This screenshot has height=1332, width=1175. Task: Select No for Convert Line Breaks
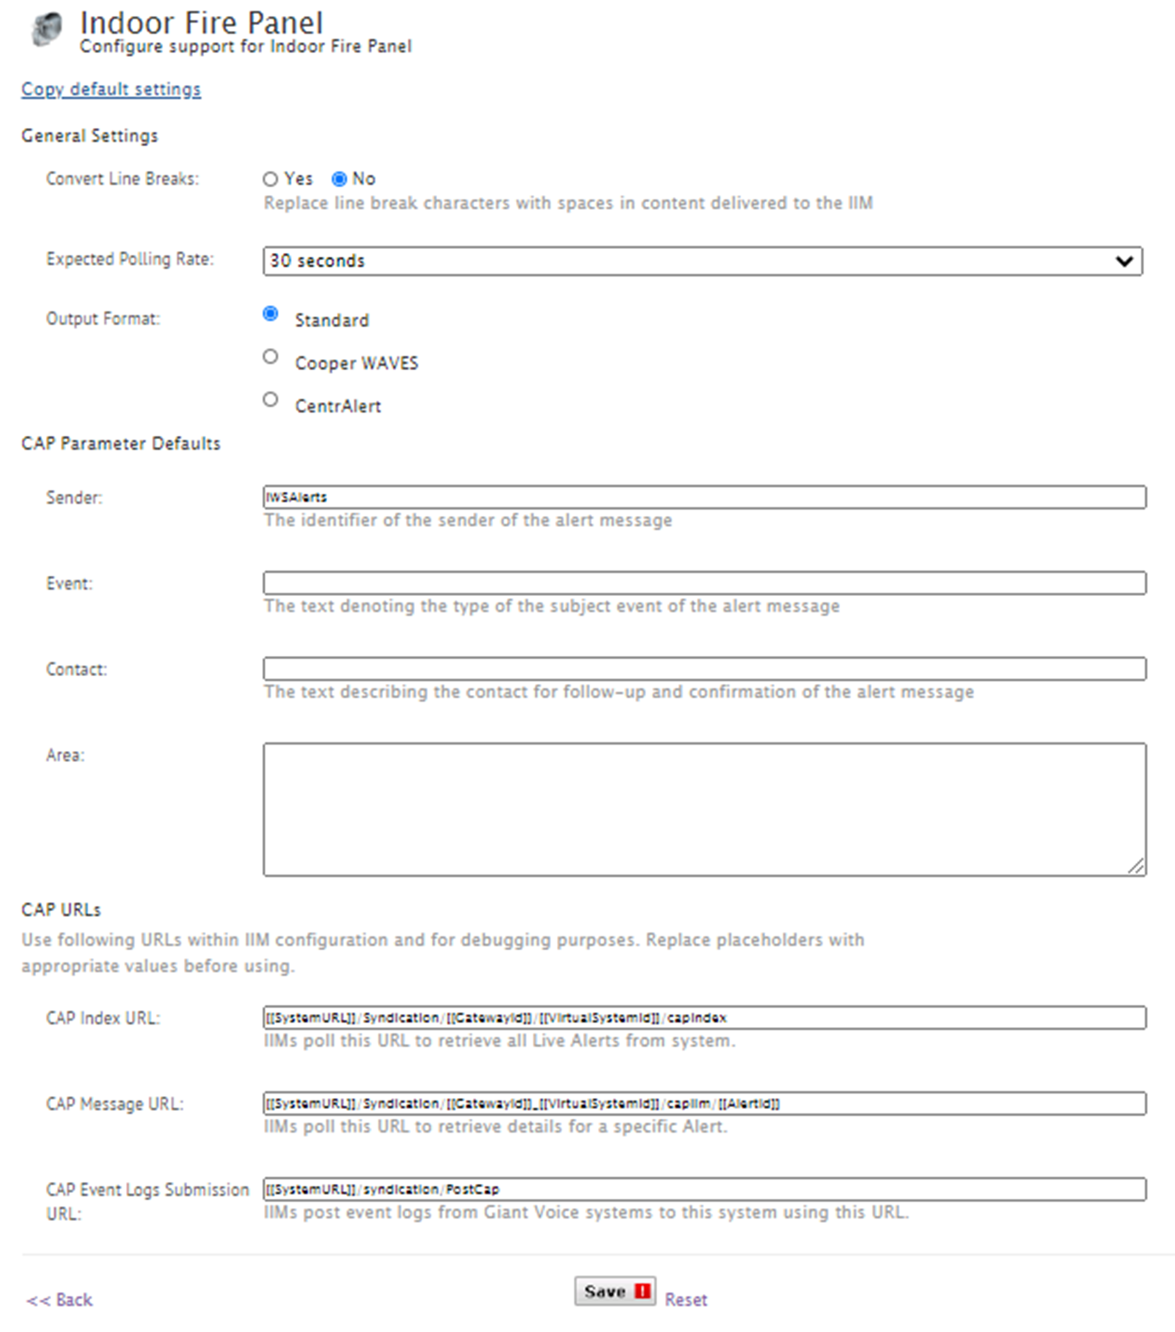click(x=339, y=179)
